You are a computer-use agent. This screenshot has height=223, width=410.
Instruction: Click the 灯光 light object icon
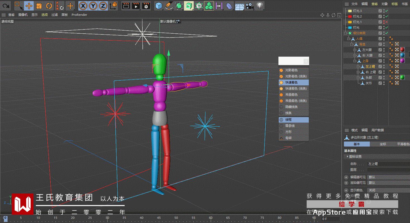pyautogui.click(x=350, y=28)
